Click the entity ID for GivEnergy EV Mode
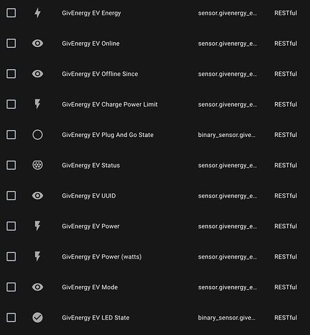 (x=227, y=287)
